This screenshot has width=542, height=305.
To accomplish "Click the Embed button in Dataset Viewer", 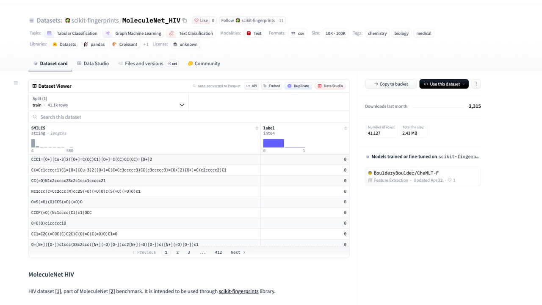I will (x=272, y=86).
